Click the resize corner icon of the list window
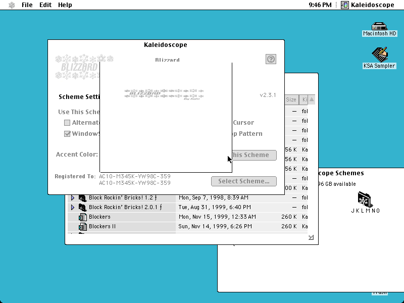The width and height of the screenshot is (404, 303). (x=311, y=237)
